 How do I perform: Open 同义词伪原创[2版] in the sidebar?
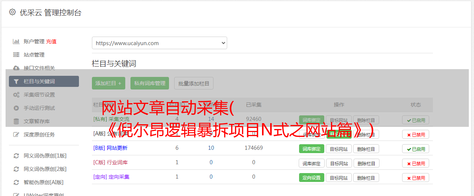[45, 169]
